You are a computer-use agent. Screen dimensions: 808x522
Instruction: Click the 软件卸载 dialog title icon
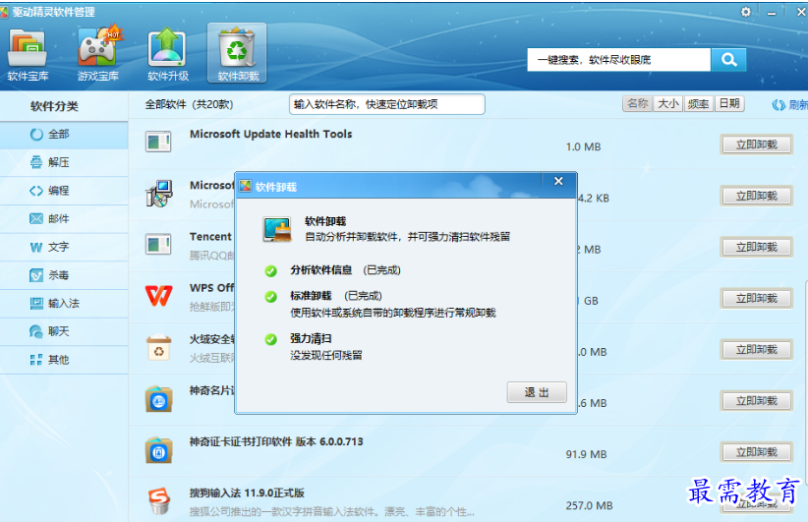pos(246,186)
